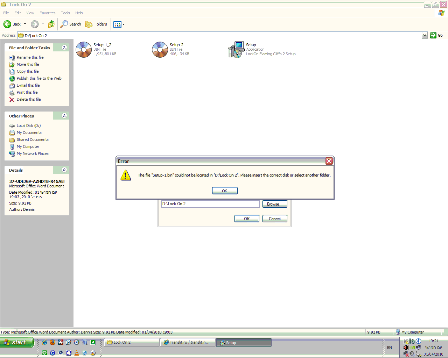Image resolution: width=448 pixels, height=358 pixels.
Task: Launch Internet Explorer from Quick Launch
Action: [x=44, y=342]
